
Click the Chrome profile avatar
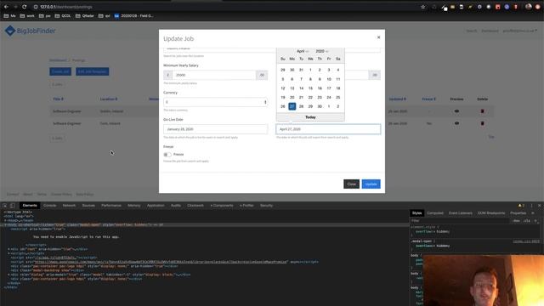[529, 7]
